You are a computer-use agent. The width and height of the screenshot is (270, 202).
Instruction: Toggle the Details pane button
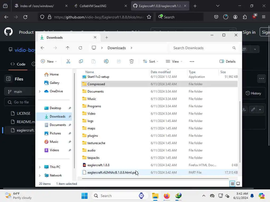228,62
